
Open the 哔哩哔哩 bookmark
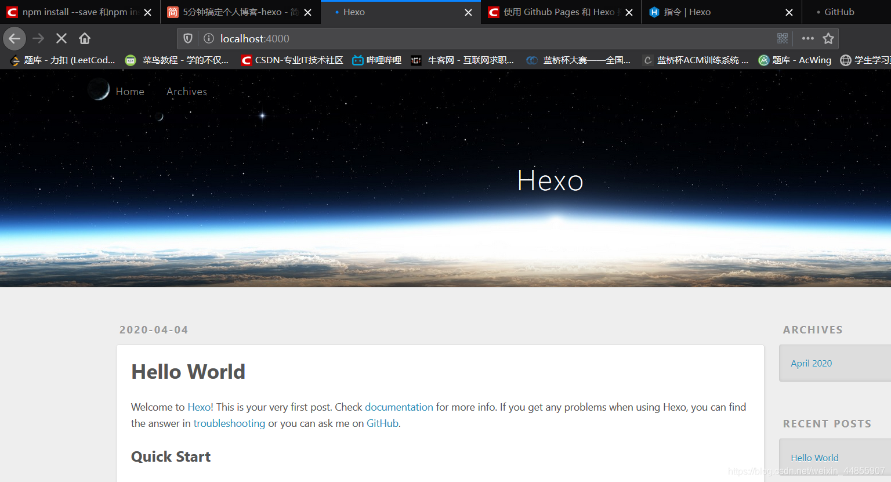(377, 60)
